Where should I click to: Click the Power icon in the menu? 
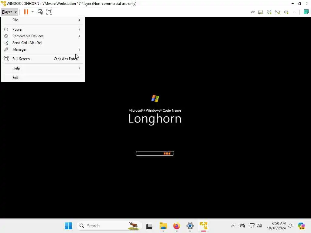pyautogui.click(x=6, y=29)
